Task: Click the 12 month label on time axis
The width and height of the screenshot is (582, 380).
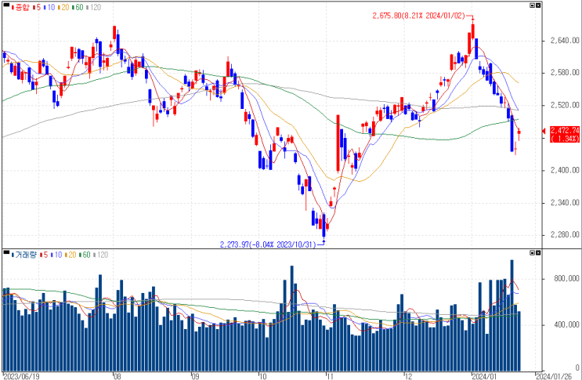Action: 408,376
